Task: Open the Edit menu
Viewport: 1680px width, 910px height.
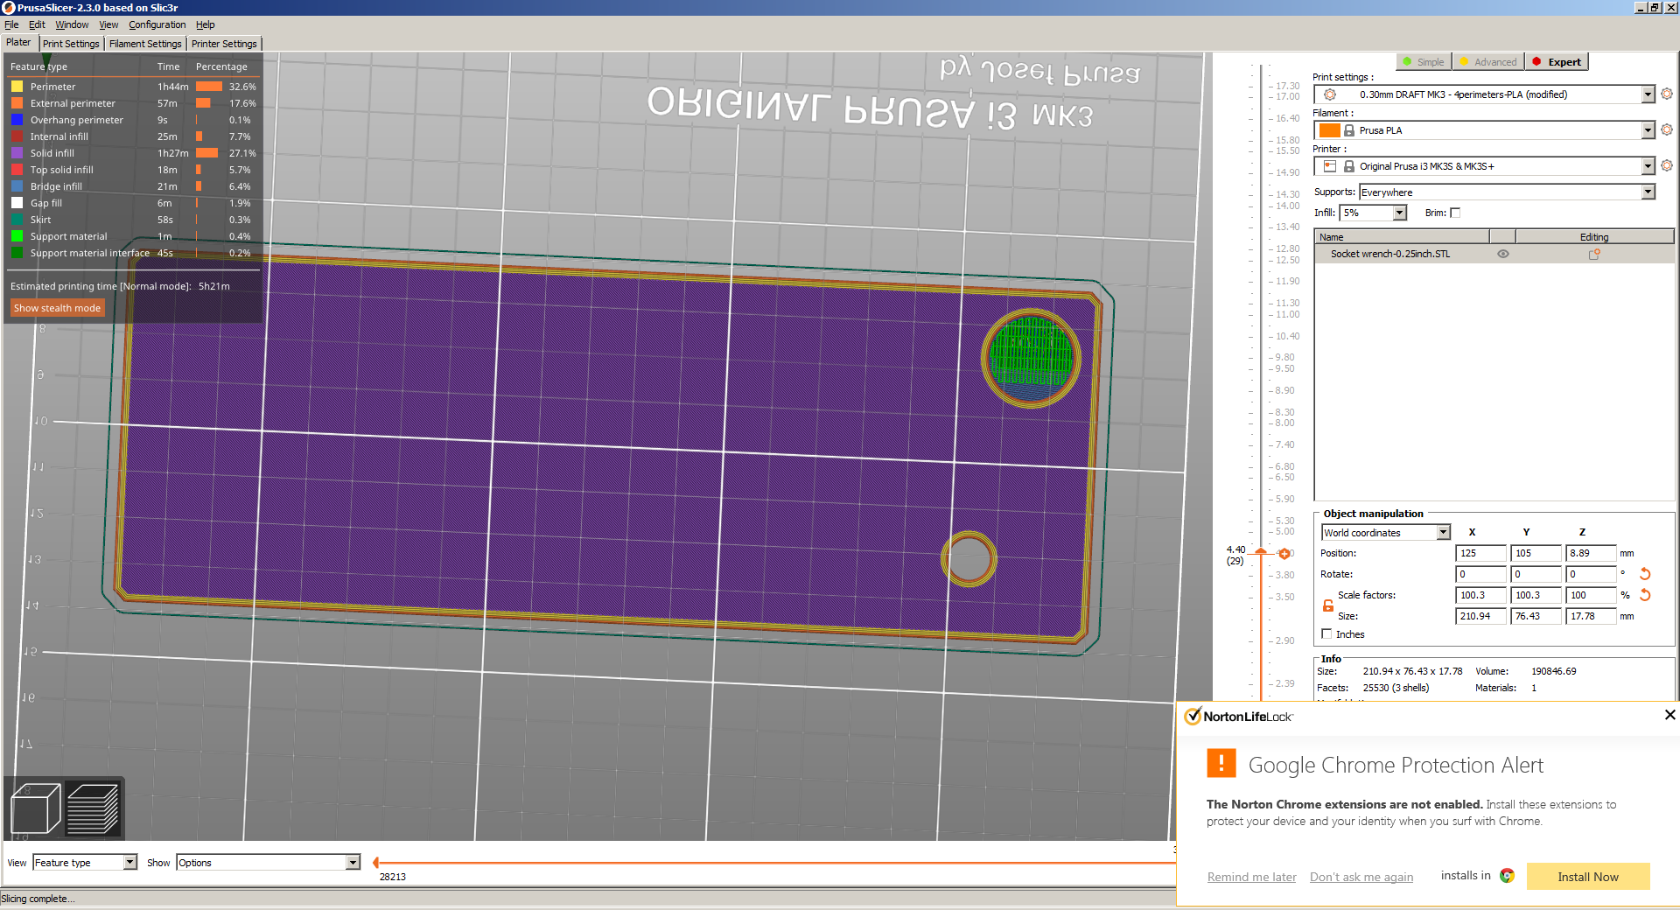Action: click(37, 24)
